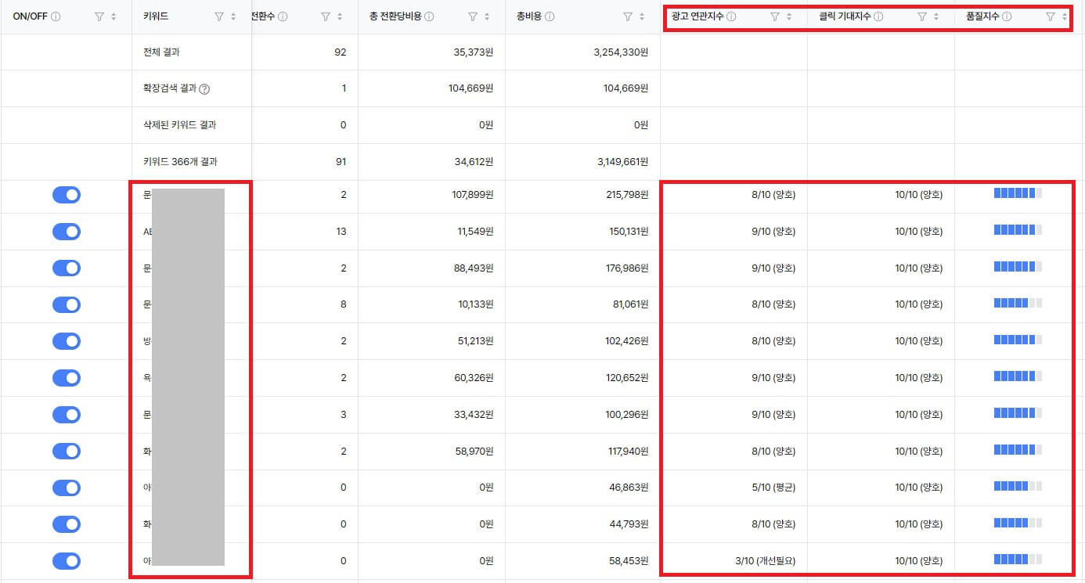The image size is (1085, 583).
Task: Click info icon next to 품질지수
Action: (1007, 16)
